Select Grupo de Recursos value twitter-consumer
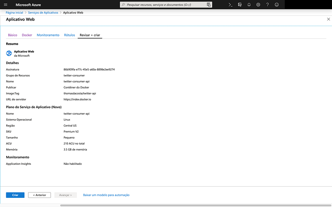 click(74, 75)
